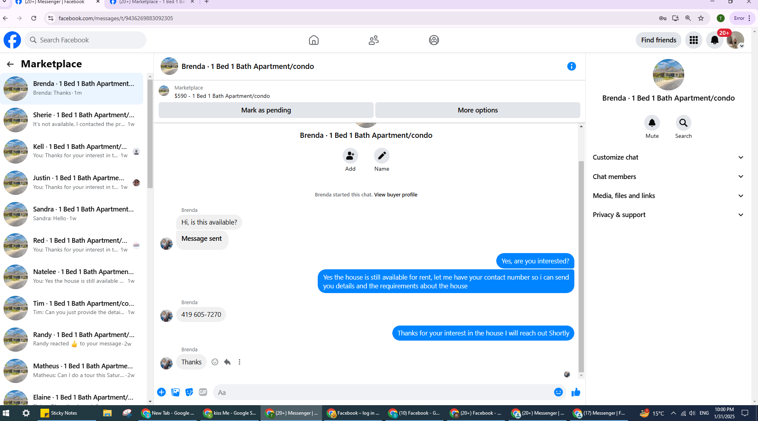Open Windows notification center
This screenshot has width=758, height=421.
(745, 413)
